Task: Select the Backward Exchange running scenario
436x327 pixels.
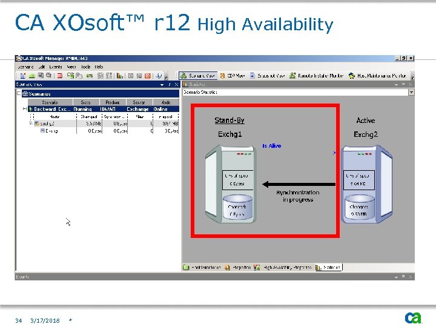Action: point(104,109)
